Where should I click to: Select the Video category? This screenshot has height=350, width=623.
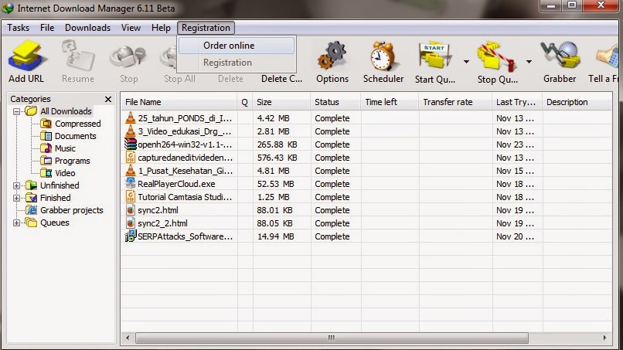(65, 173)
